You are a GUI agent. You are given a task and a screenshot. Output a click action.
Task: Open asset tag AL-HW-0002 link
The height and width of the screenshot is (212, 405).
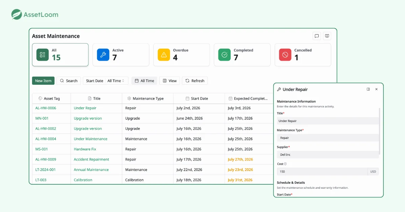click(x=46, y=129)
